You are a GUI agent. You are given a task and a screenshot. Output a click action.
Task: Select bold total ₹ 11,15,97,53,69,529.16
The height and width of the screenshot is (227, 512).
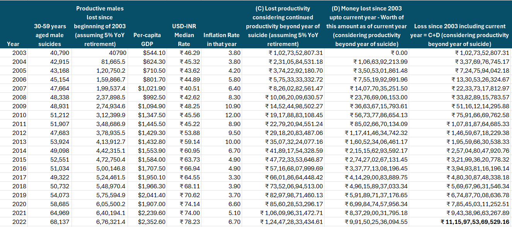click(x=476, y=222)
